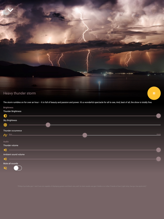This screenshot has width=164, height=219.
Task: Click the 'Audio' section heading
Action: (x=6, y=142)
